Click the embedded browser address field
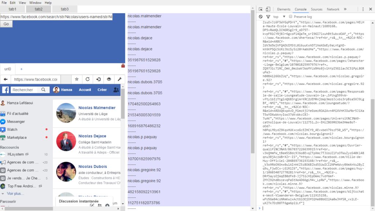The height and width of the screenshot is (211, 375). 36,79
